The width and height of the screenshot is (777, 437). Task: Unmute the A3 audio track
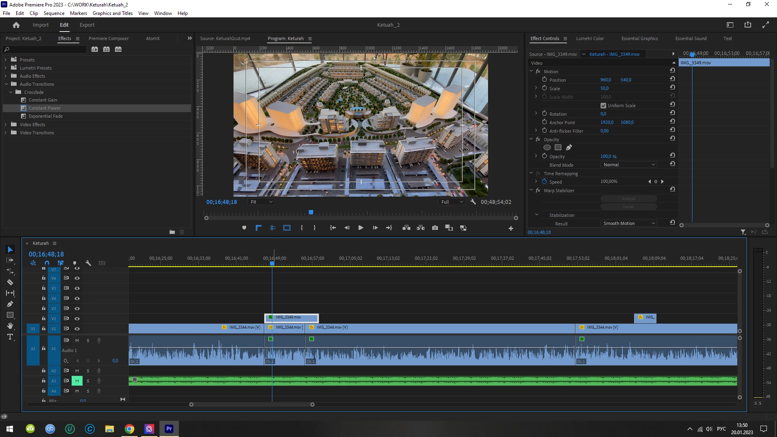click(77, 381)
